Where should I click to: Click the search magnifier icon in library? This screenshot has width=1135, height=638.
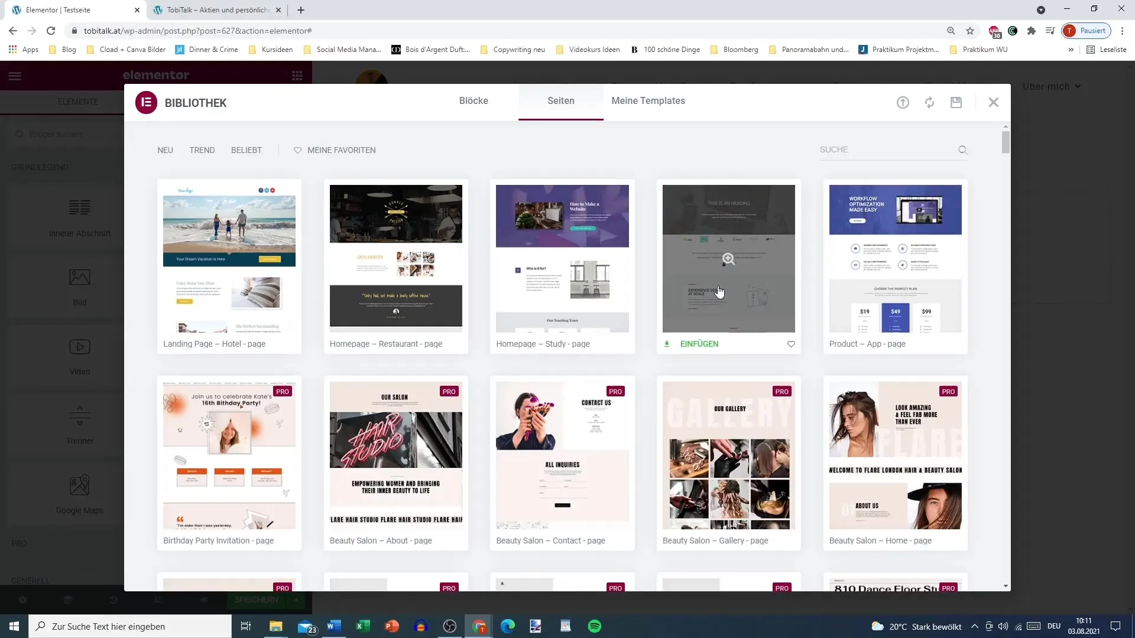pyautogui.click(x=962, y=150)
